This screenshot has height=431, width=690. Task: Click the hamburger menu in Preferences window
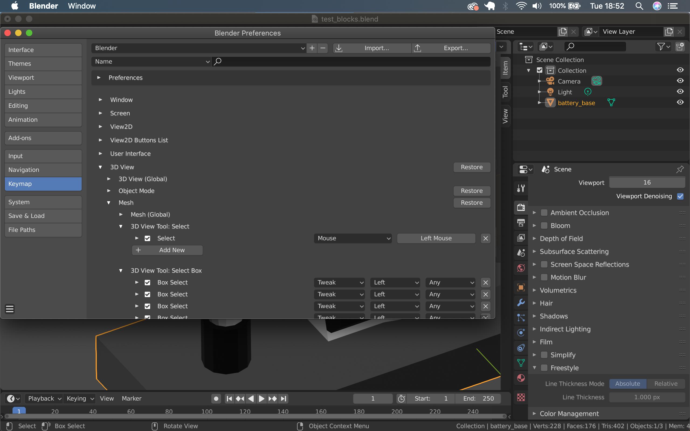click(10, 309)
